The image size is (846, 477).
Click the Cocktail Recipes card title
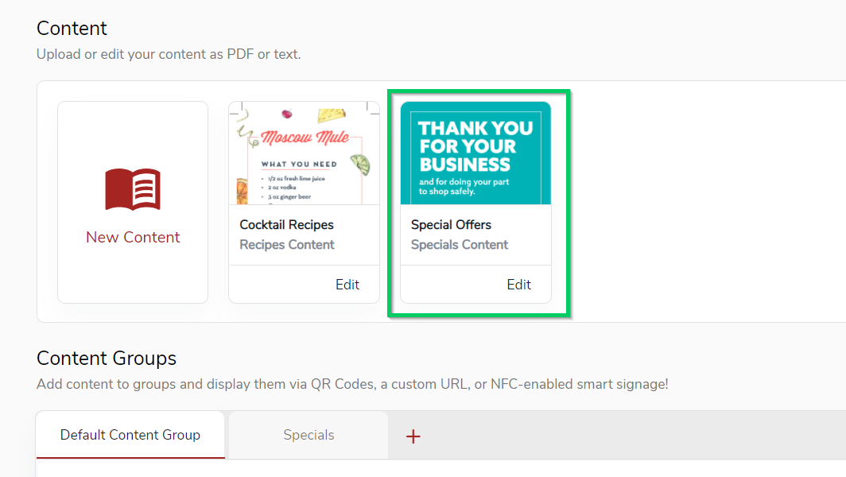click(286, 224)
